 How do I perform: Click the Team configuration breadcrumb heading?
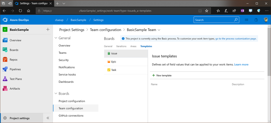click(106, 30)
